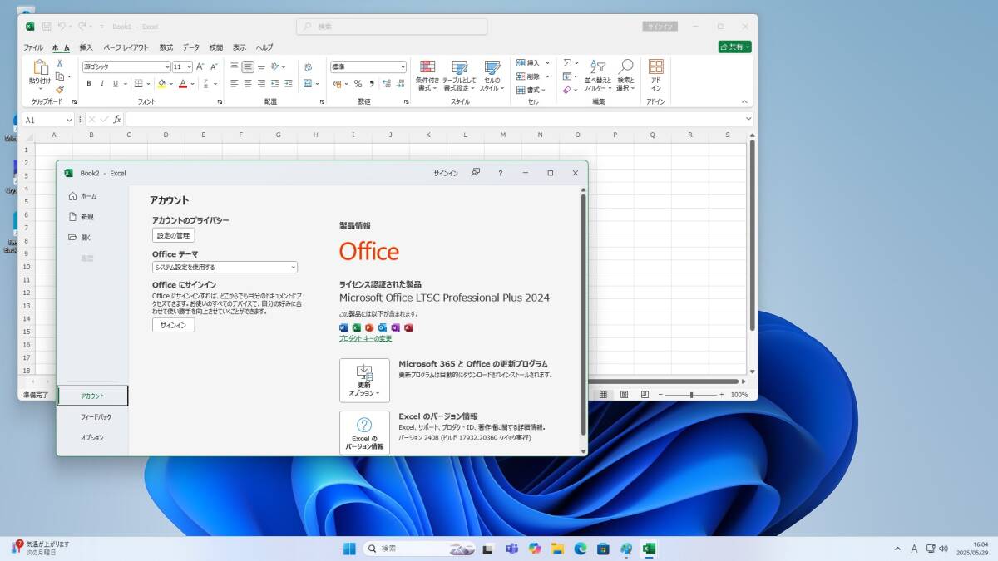Apply the yellow fill color bucket
Screen dimensions: 998x561
tap(161, 83)
